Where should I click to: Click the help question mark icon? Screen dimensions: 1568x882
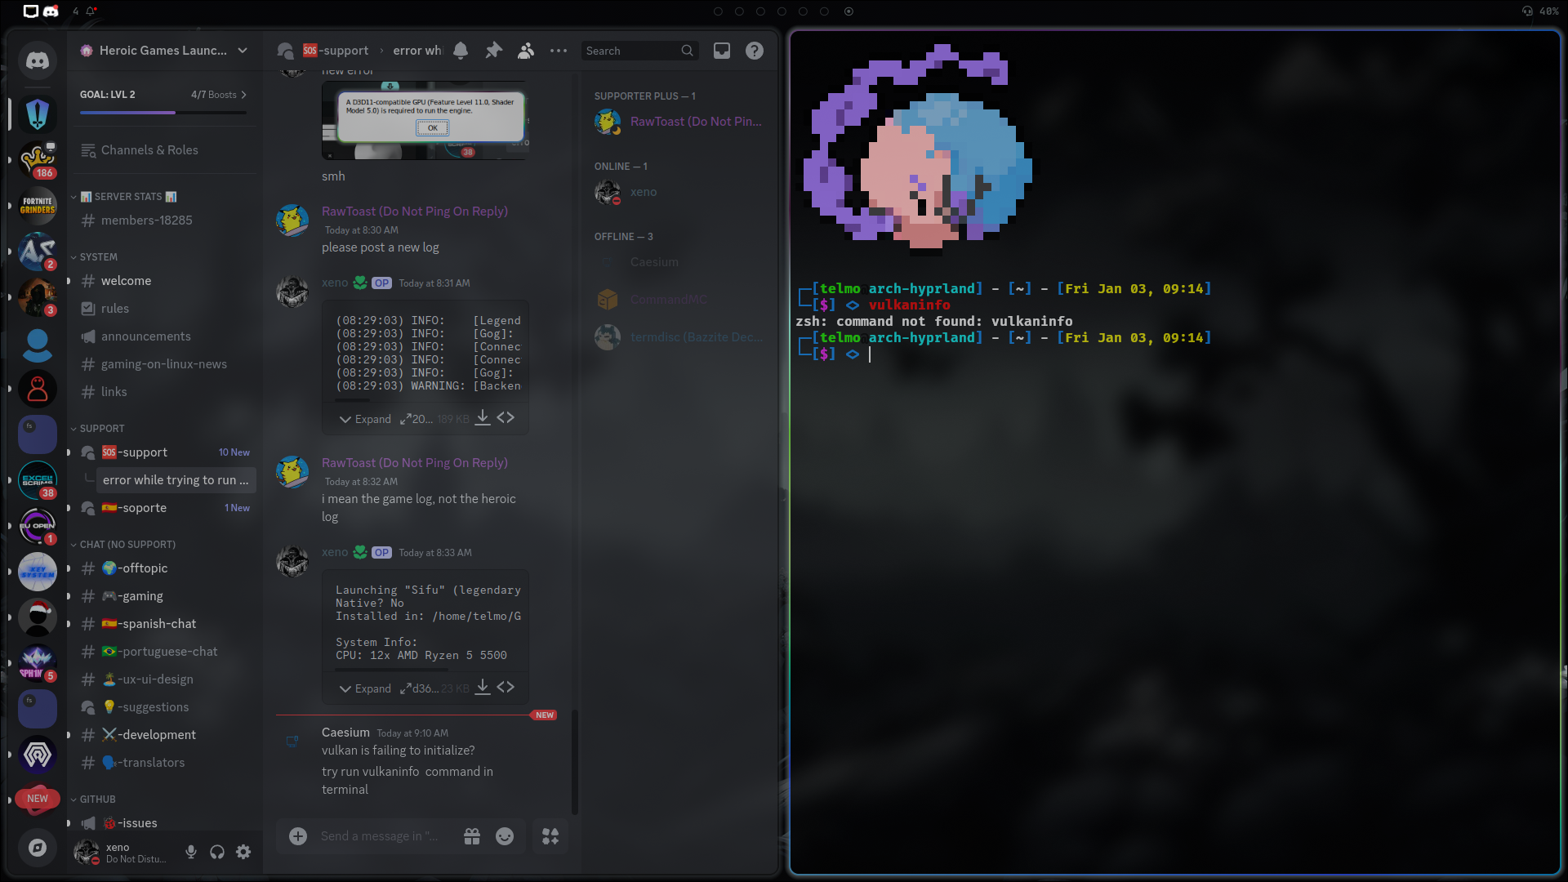[x=755, y=51]
